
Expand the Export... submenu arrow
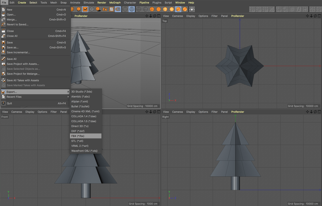click(68, 92)
